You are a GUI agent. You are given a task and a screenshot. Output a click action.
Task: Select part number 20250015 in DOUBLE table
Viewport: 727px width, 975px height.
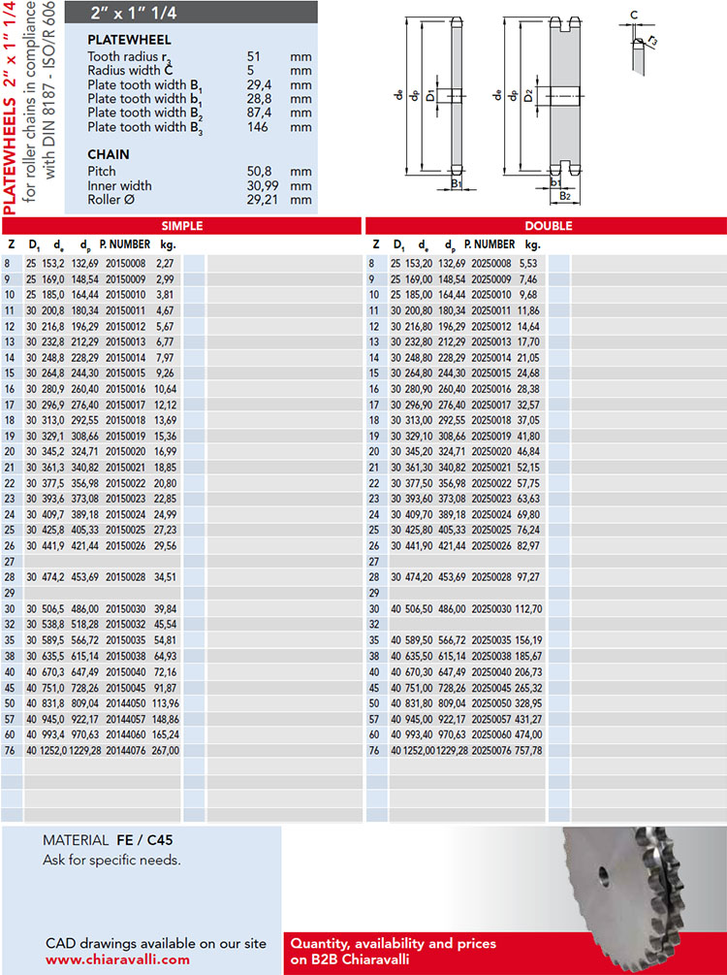point(491,374)
